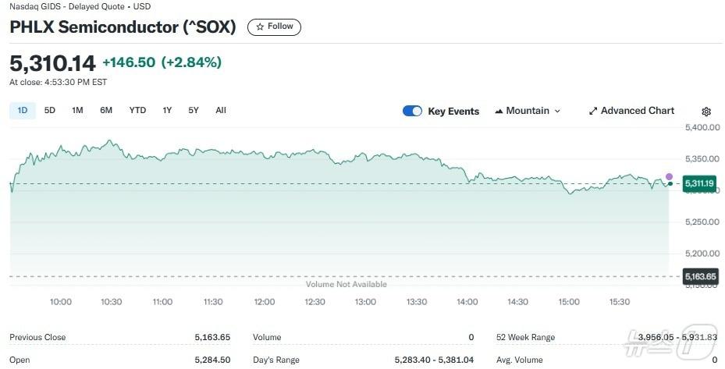Show All time chart range

tap(221, 110)
